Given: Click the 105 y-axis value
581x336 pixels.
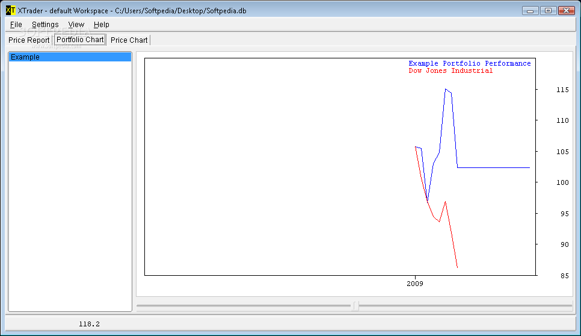Looking at the screenshot, I should coord(562,152).
